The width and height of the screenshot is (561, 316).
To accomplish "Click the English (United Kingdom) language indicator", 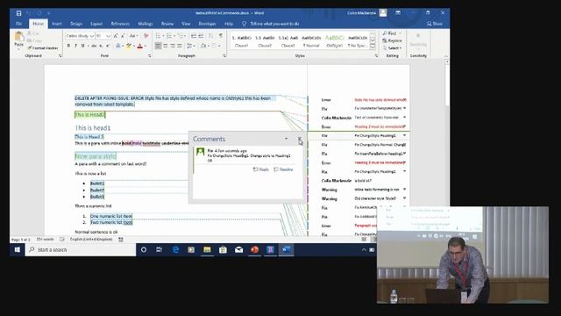I will pyautogui.click(x=91, y=239).
